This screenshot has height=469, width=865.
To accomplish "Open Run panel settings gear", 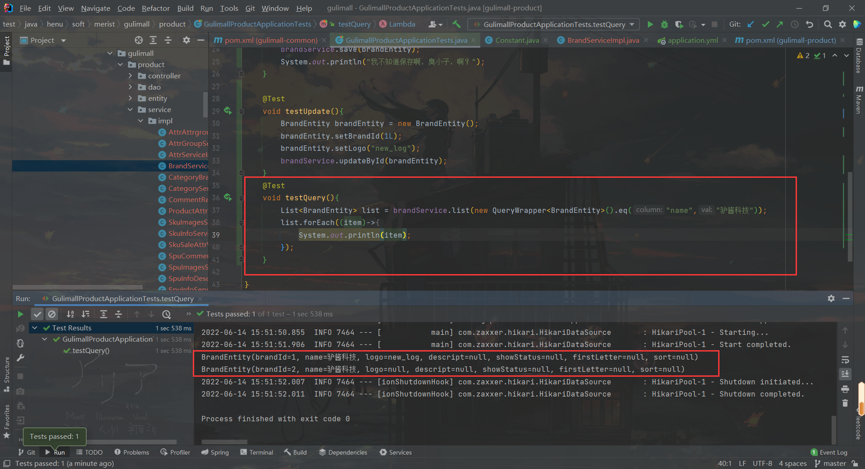I will [831, 298].
